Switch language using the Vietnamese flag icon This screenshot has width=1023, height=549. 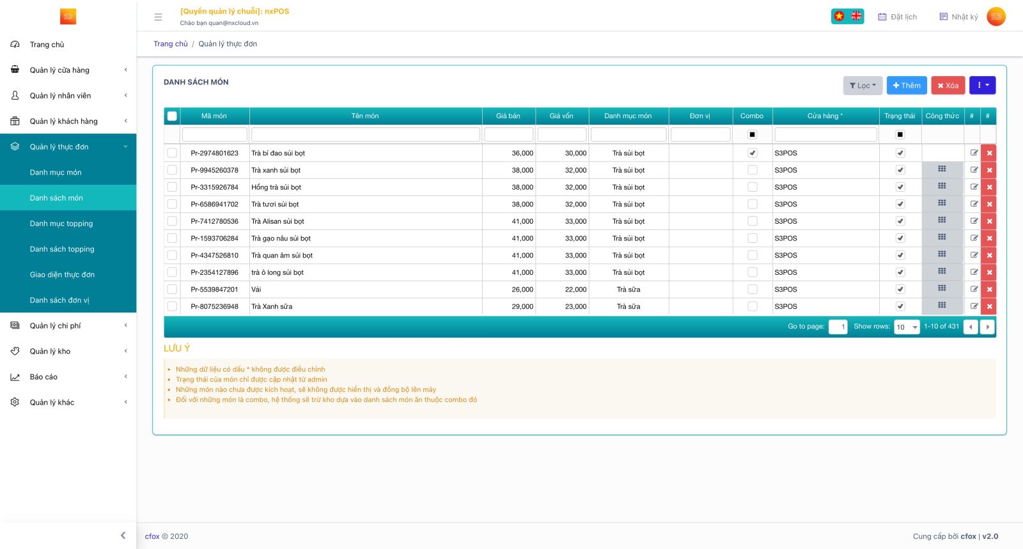click(839, 16)
